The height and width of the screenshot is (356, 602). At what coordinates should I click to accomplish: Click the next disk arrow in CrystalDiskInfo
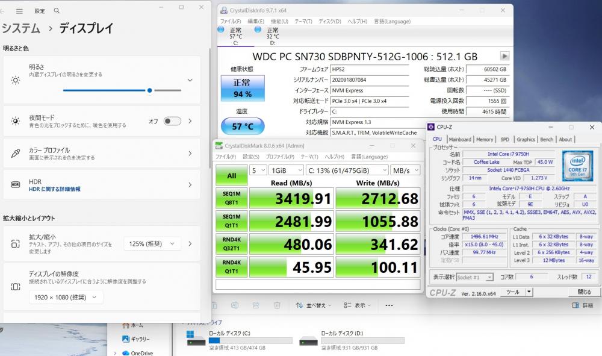tap(504, 56)
